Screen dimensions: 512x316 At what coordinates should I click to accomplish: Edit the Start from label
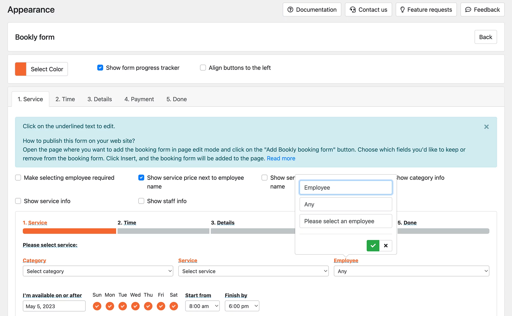point(198,295)
